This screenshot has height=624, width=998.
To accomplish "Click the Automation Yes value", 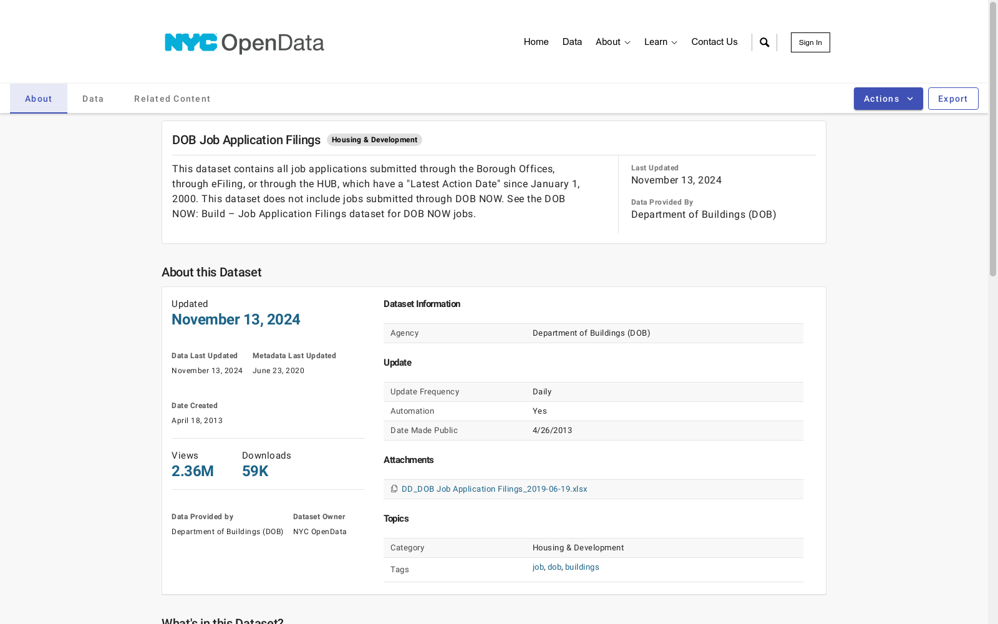I will (540, 411).
